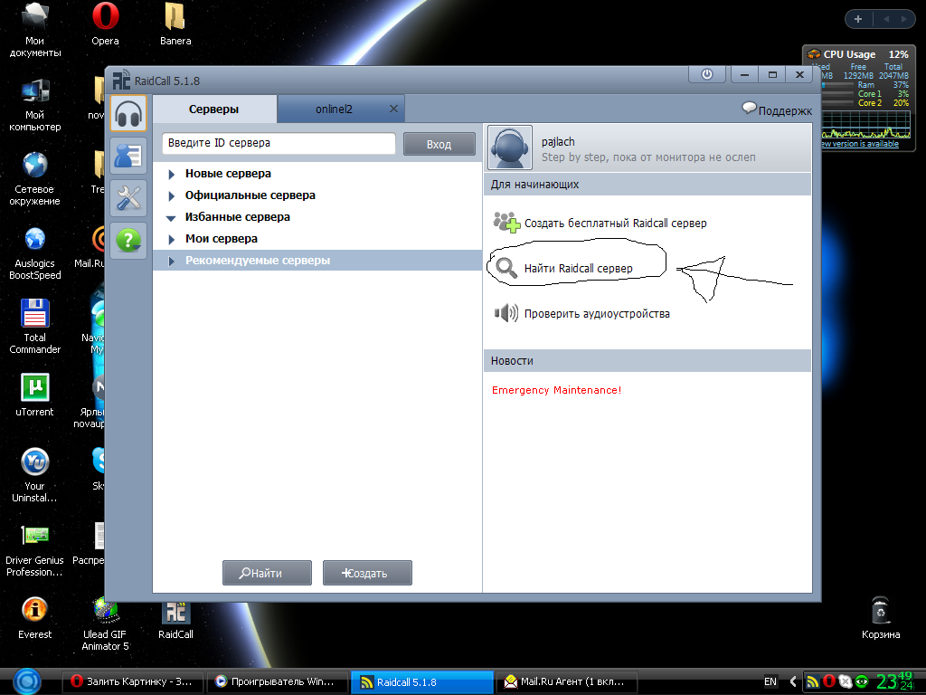Open the Banera folder on desktop
Image resolution: width=926 pixels, height=695 pixels.
click(x=175, y=24)
